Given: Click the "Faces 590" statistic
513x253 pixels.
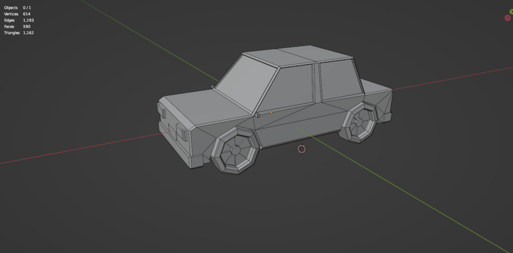Looking at the screenshot, I should 17,26.
